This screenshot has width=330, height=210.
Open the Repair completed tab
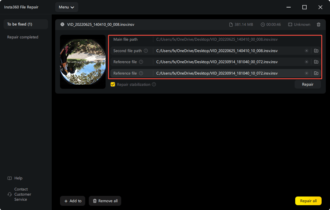[22, 37]
